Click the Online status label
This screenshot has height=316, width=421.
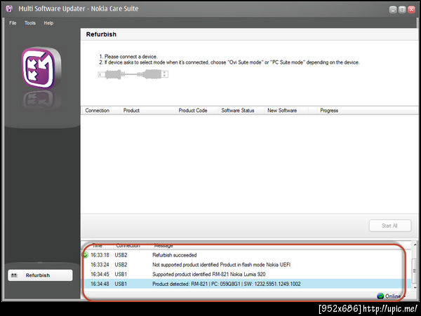tap(393, 296)
